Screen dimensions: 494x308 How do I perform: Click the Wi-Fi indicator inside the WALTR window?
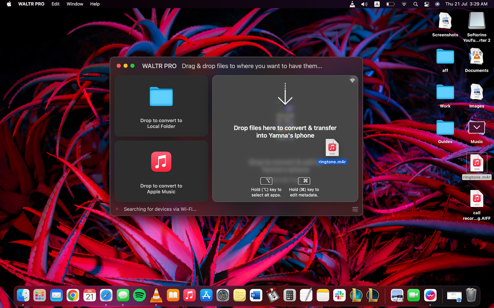(352, 80)
